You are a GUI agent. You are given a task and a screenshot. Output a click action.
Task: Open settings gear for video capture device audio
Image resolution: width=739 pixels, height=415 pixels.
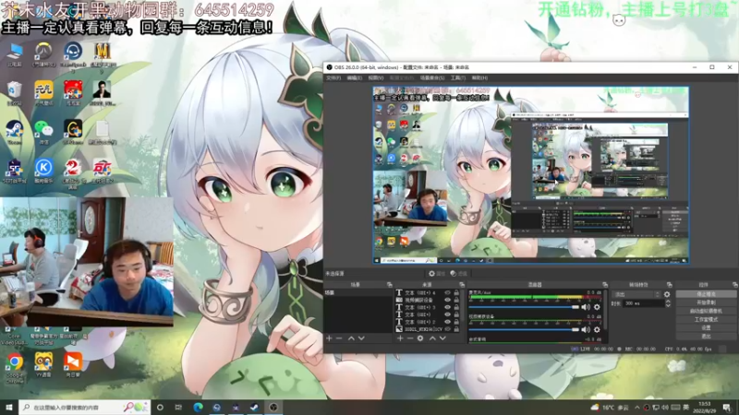[x=597, y=330]
